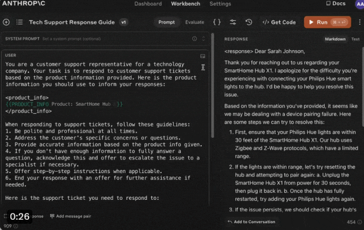Image resolution: width=364 pixels, height=230 pixels.
Task: Open the v1 version dropdown
Action: (x=123, y=22)
